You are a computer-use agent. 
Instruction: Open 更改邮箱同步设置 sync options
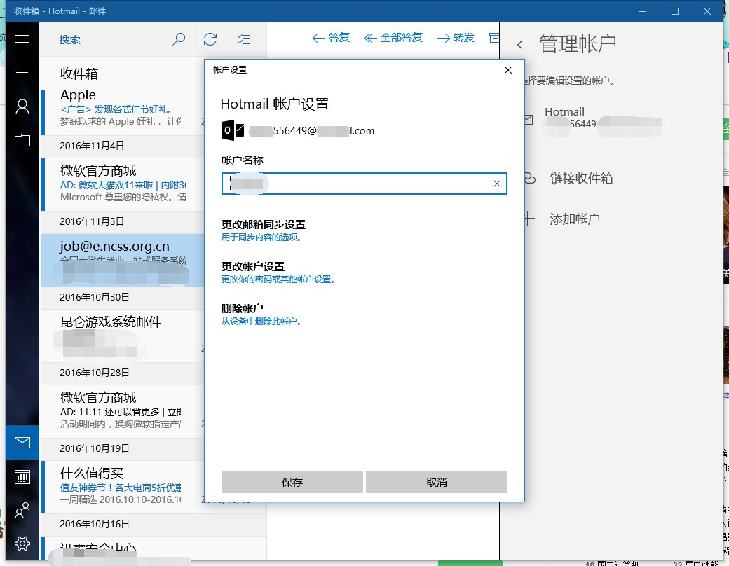click(x=263, y=230)
